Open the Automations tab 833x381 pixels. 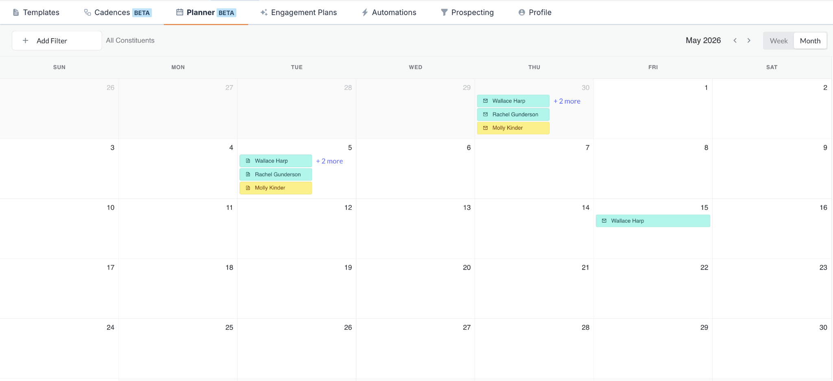tap(389, 13)
